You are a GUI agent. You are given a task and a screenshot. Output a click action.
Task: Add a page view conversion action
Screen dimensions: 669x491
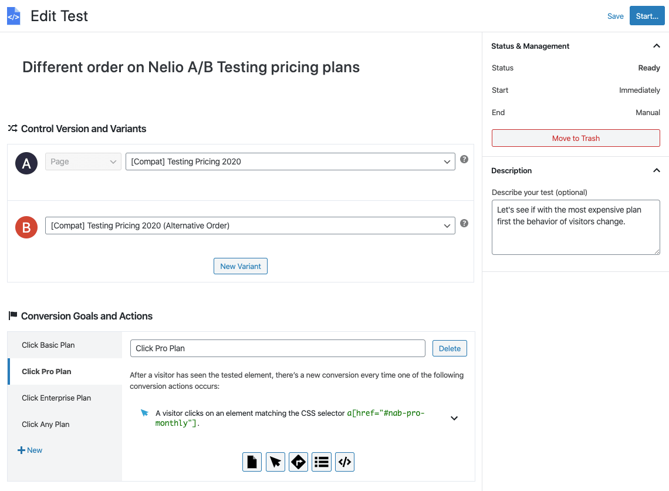pos(252,462)
